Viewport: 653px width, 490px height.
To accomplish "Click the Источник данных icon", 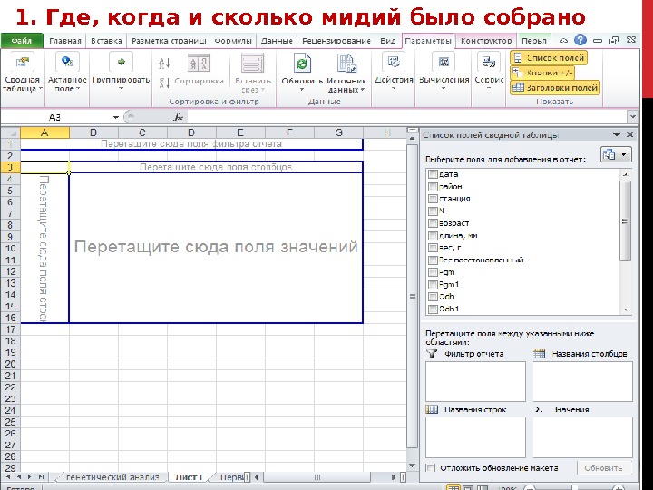I will point(346,64).
